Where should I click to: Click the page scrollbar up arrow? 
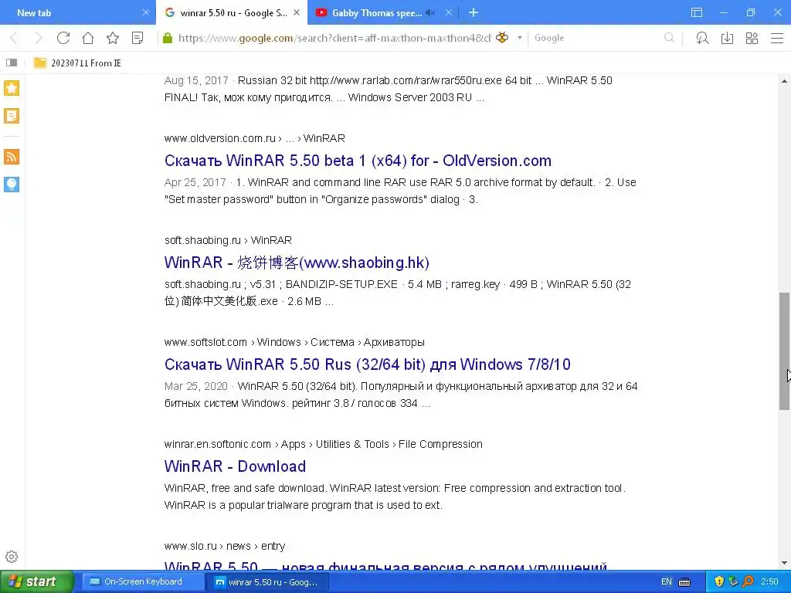click(784, 80)
